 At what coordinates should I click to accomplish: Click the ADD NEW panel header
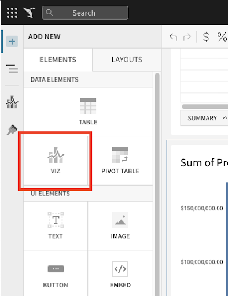tap(45, 36)
